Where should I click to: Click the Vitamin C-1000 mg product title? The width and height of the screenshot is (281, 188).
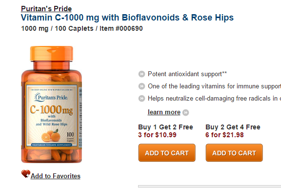[x=127, y=18]
